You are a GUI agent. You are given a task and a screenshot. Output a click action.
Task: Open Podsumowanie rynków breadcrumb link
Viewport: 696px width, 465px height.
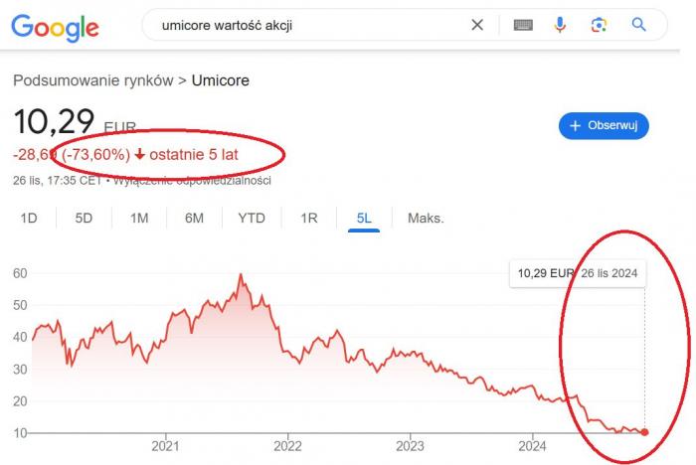click(93, 80)
